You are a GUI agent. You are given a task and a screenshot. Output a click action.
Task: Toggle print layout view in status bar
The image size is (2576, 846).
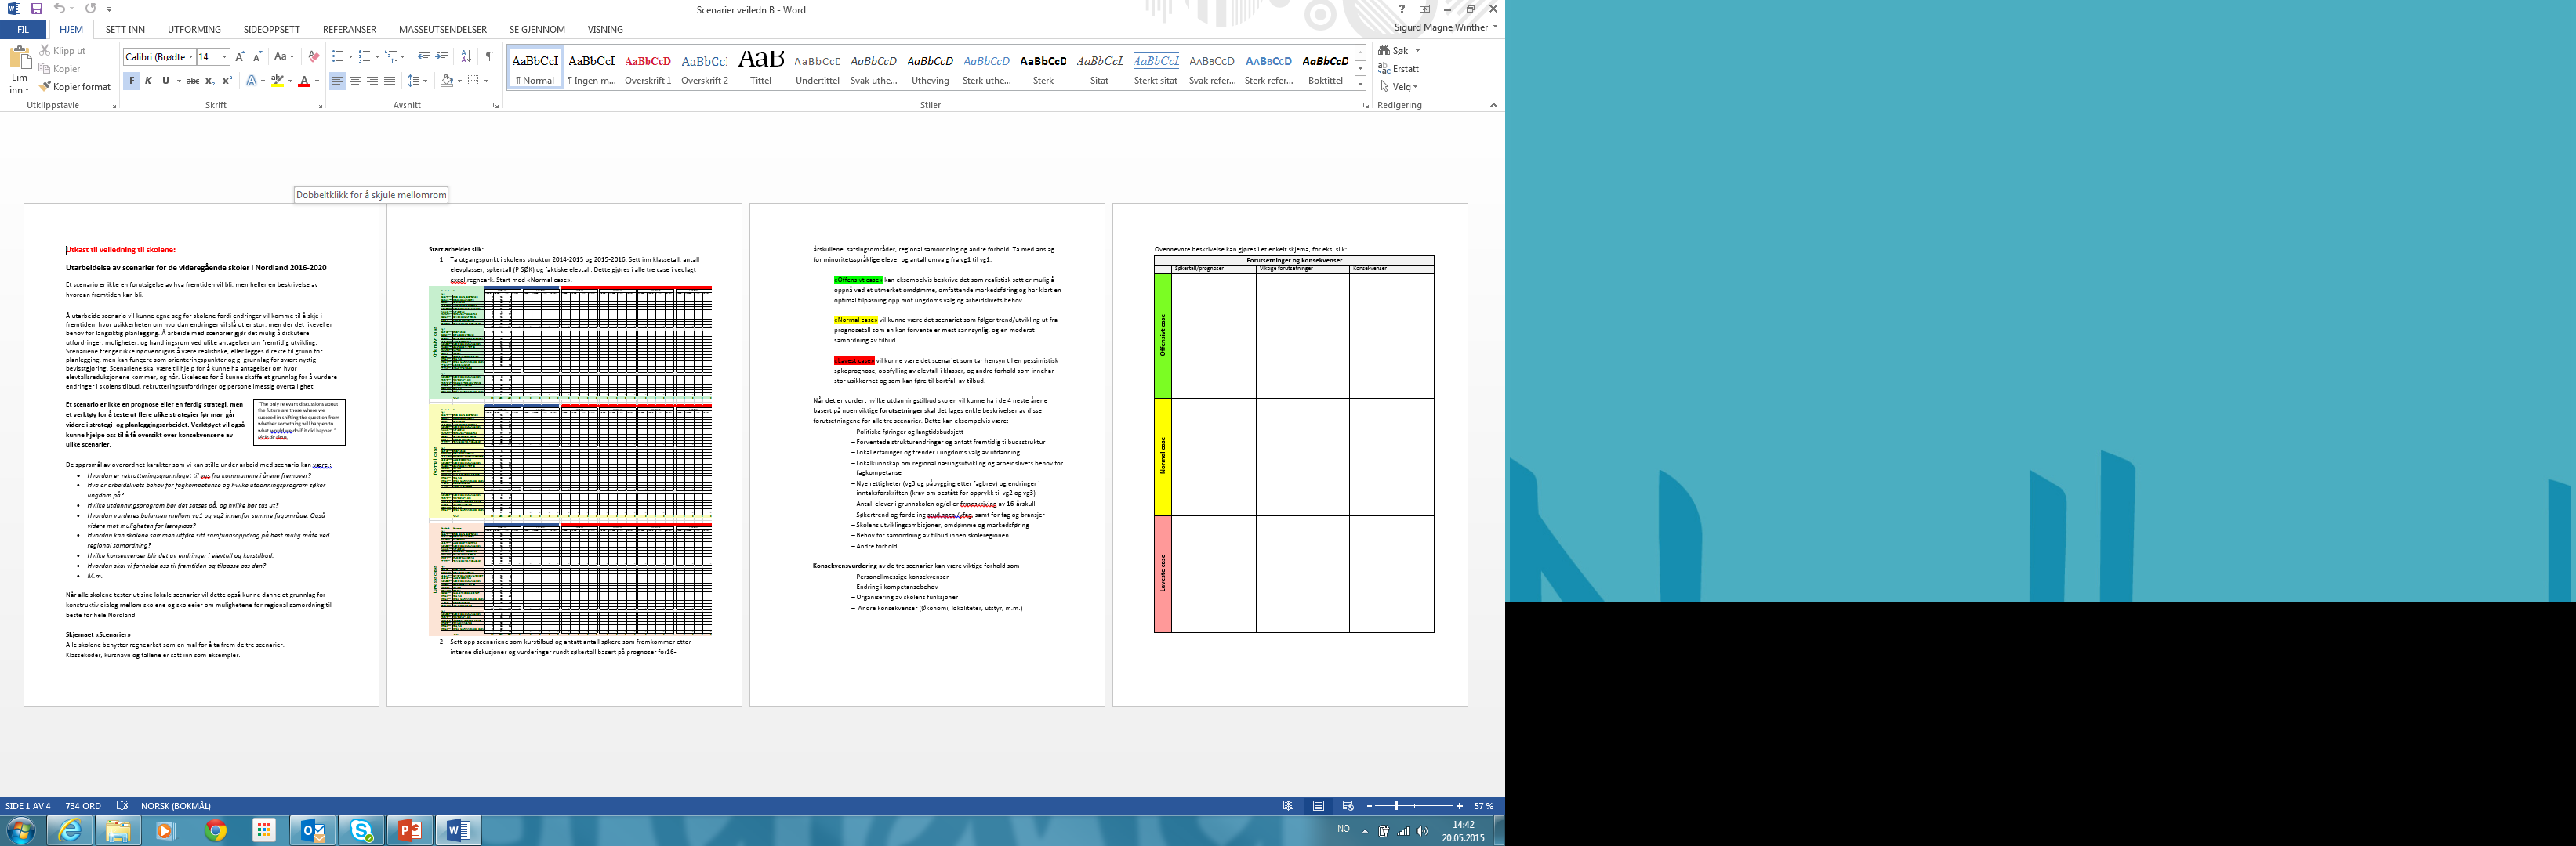pyautogui.click(x=1318, y=806)
